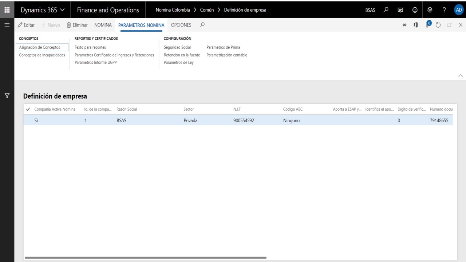Viewport: 466px width, 262px height.
Task: Switch to the OPCIONES tab
Action: [x=181, y=25]
